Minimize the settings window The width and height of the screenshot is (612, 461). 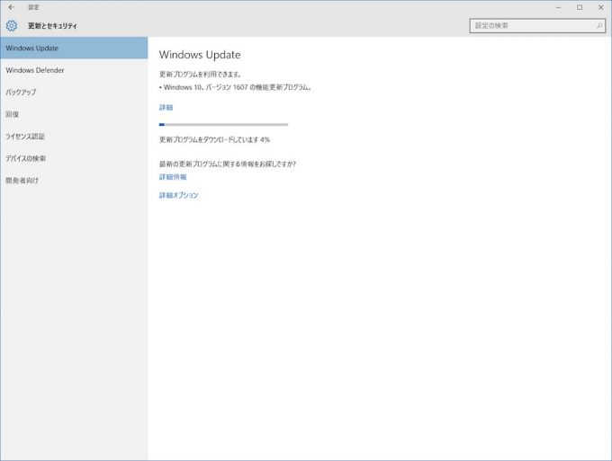559,7
